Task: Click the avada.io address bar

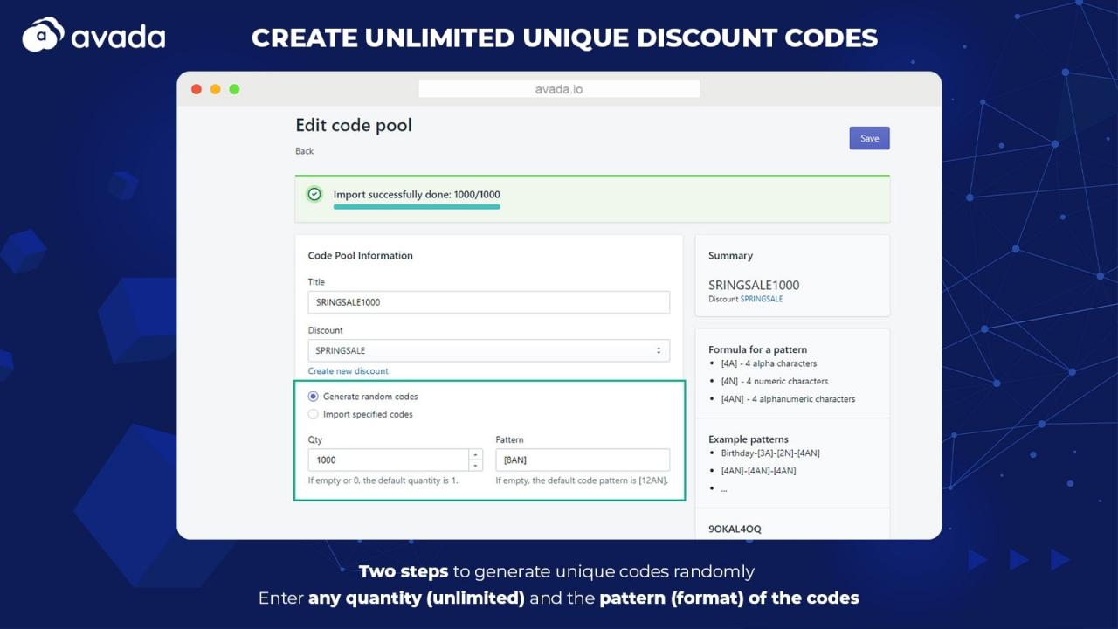Action: [559, 89]
